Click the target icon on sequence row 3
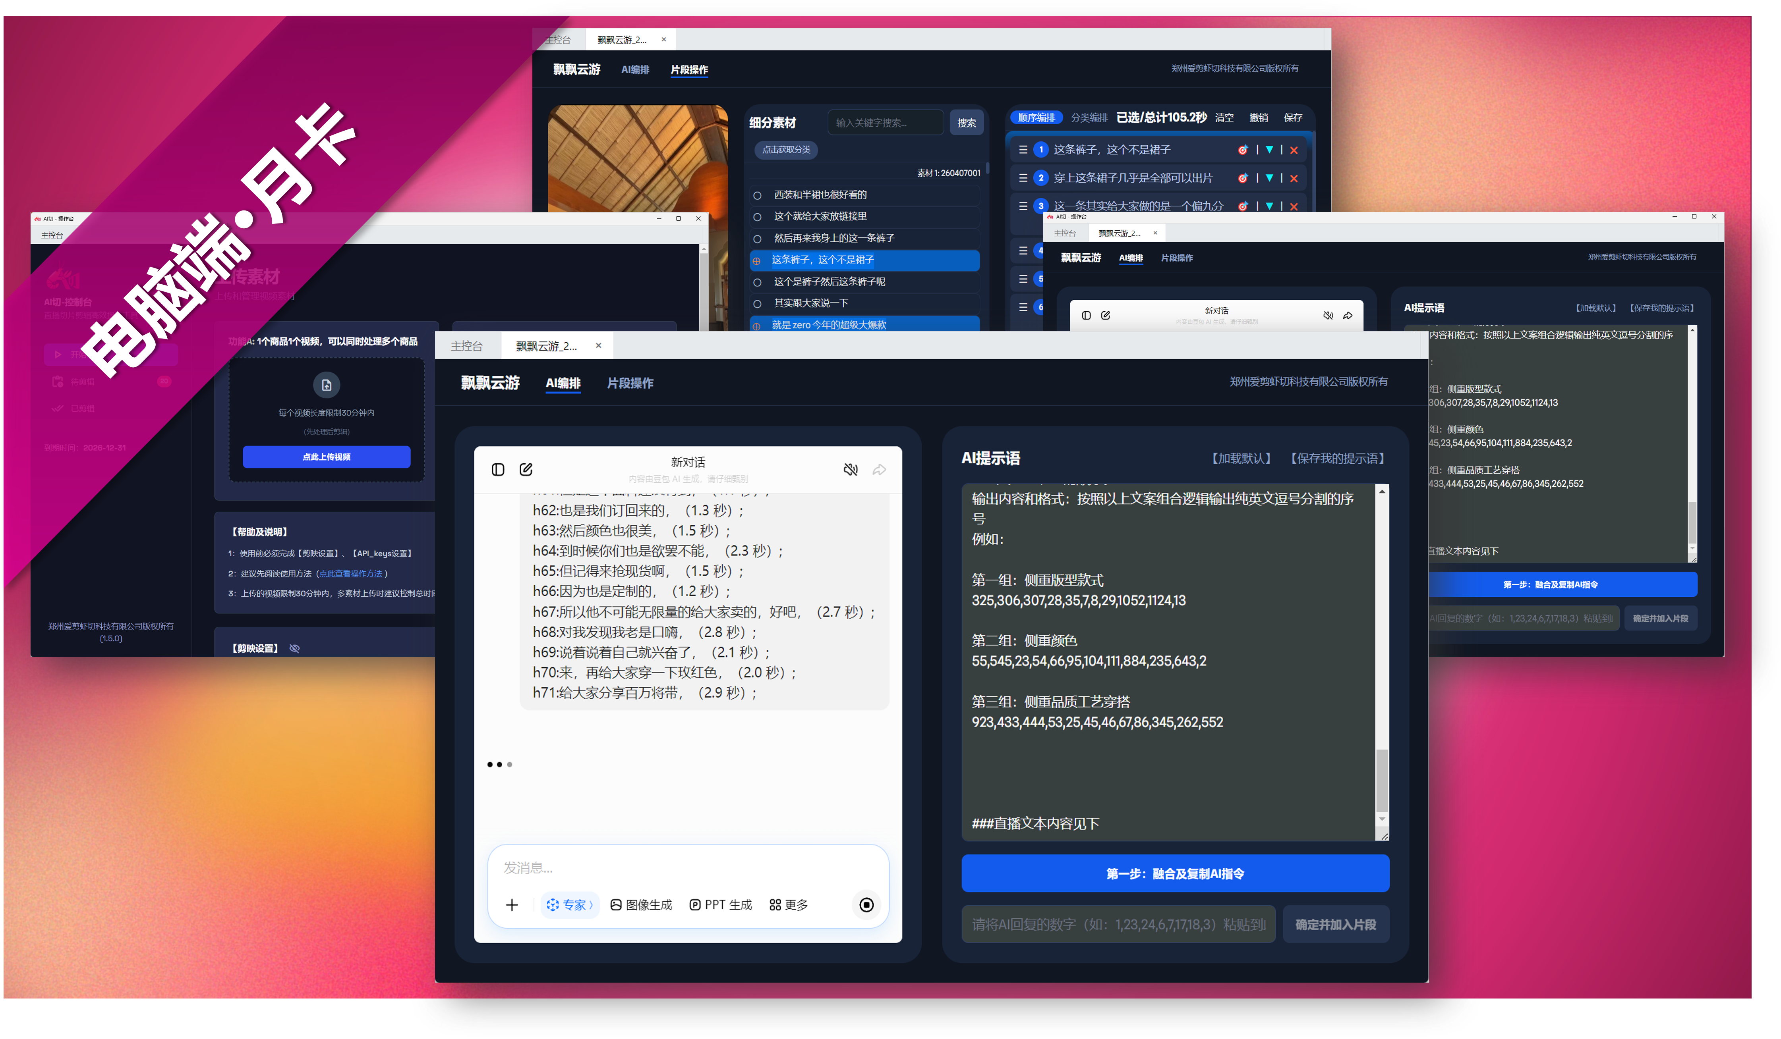1781x1039 pixels. pyautogui.click(x=1242, y=206)
